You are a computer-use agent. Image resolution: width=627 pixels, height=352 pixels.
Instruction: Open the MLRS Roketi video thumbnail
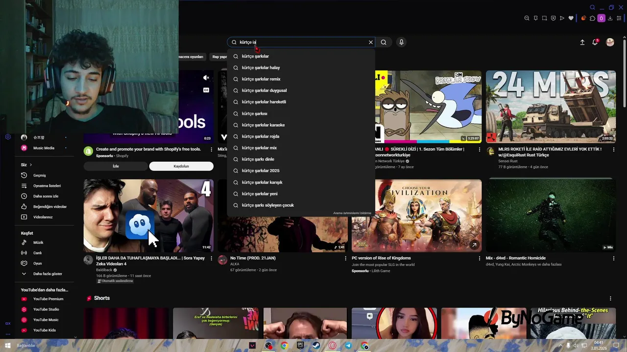coord(551,107)
